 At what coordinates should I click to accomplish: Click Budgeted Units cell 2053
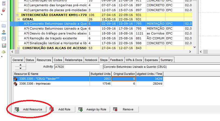[x=100, y=79]
